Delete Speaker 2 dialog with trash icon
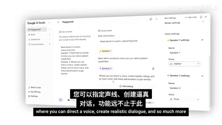Image resolution: width=222 pixels, height=125 pixels. pos(153,69)
